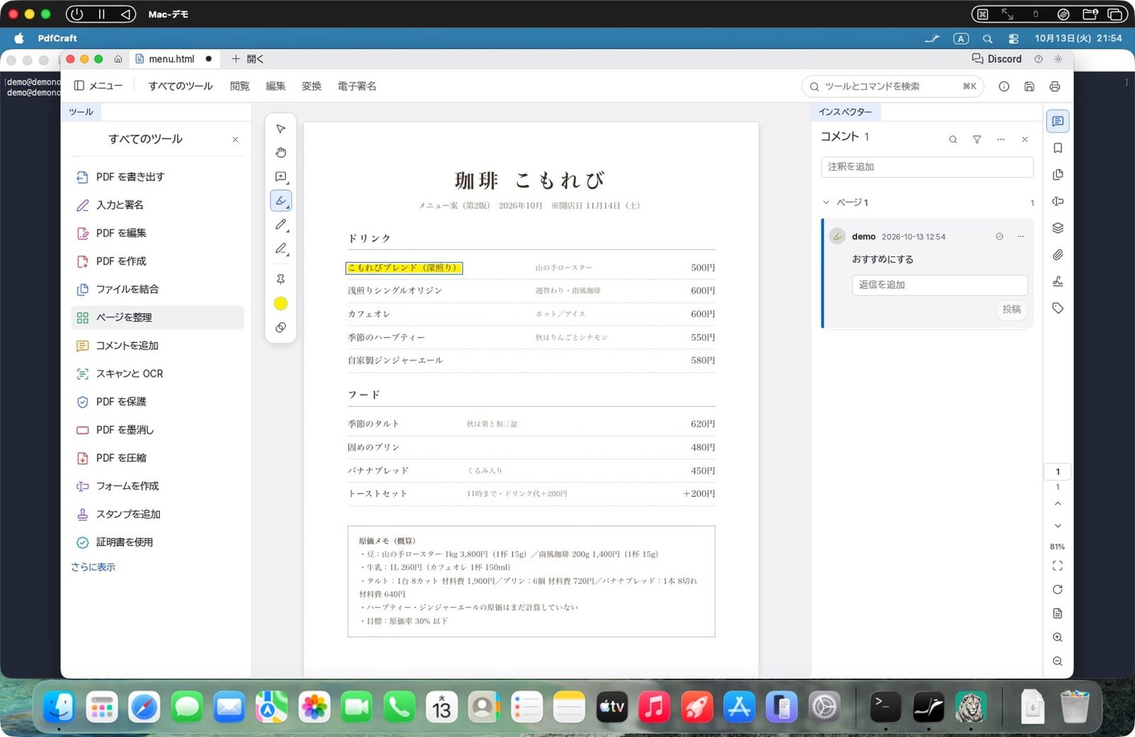Open the PDF を書き出す tool
Screen dimensions: 1135x737
[x=157, y=177]
